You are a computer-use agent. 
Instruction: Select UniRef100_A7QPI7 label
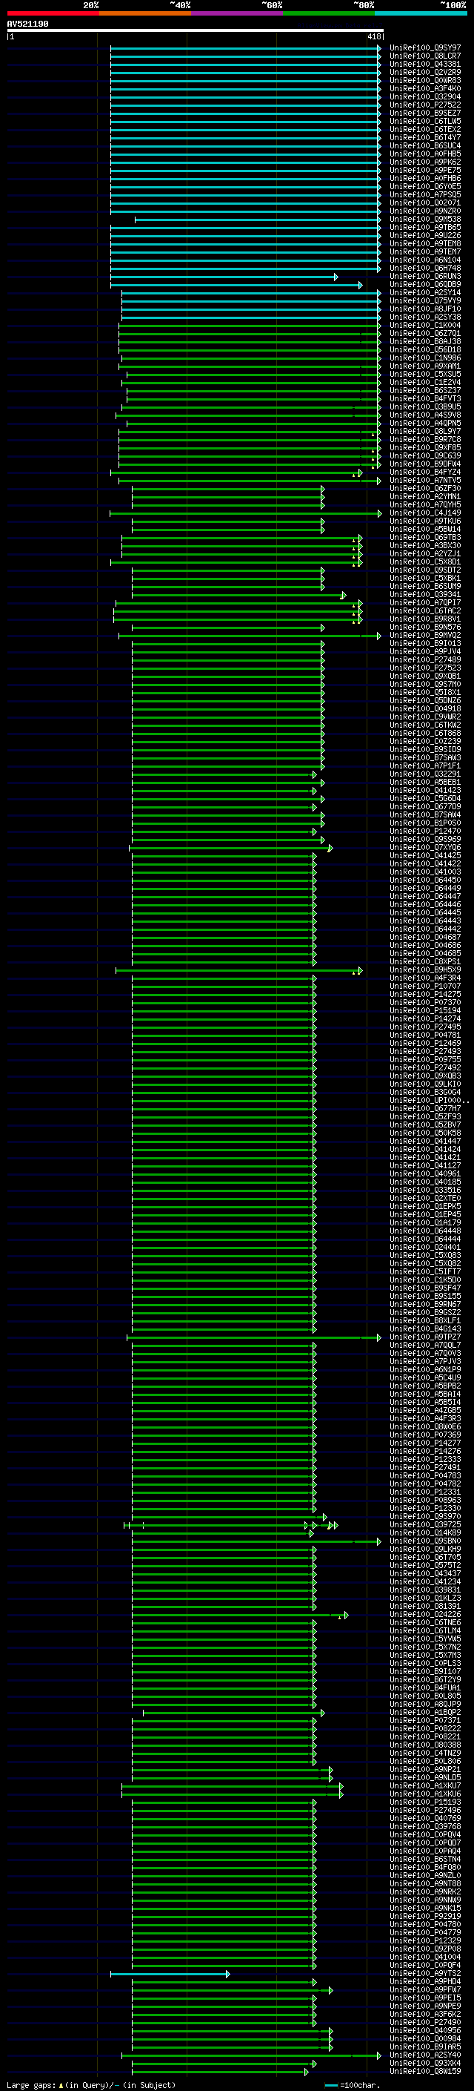(x=424, y=602)
